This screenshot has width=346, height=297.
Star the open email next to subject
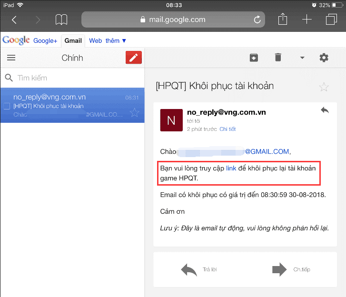324,87
